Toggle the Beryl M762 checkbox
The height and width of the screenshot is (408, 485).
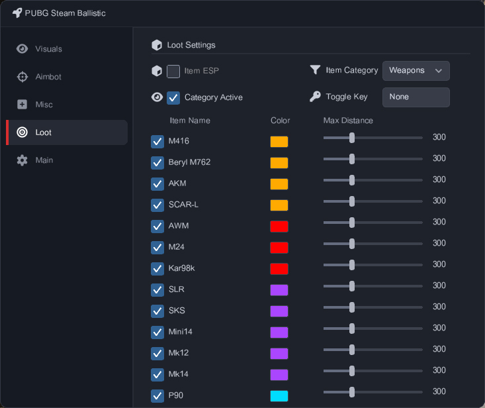tap(157, 163)
